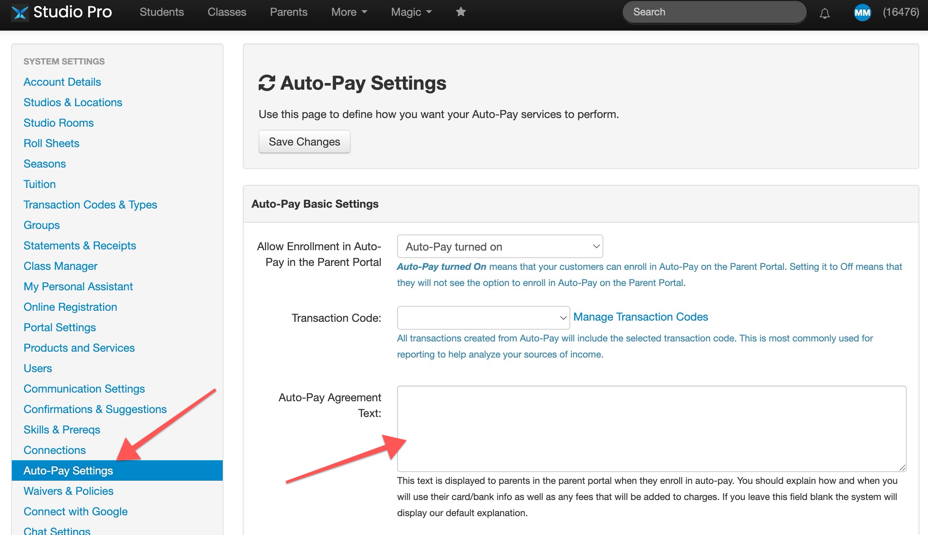Click the Search field

714,12
